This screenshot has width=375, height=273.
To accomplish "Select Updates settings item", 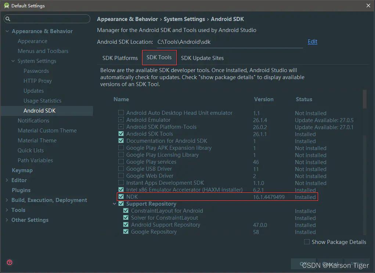I will pos(33,91).
